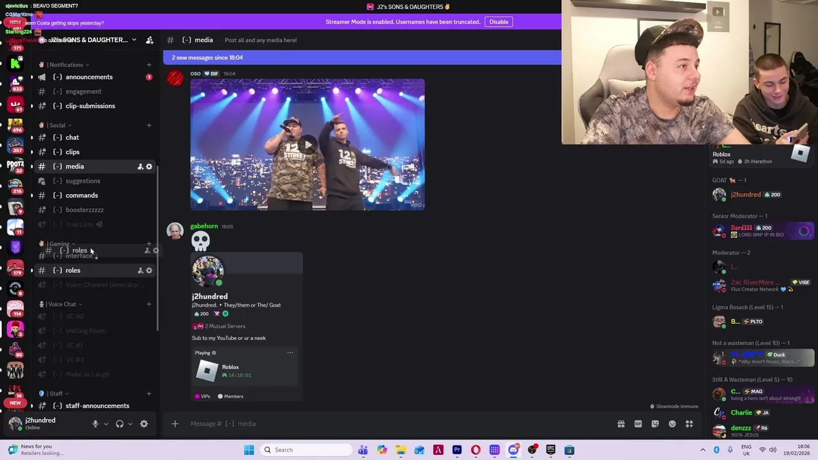Open the green K server icon
818x460 pixels.
(15, 63)
